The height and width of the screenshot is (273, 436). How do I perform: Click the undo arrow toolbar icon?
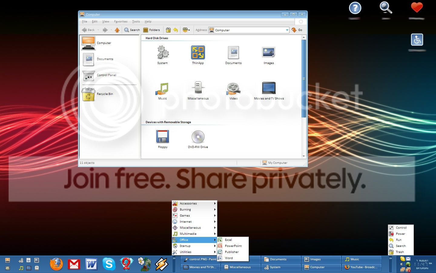click(176, 30)
